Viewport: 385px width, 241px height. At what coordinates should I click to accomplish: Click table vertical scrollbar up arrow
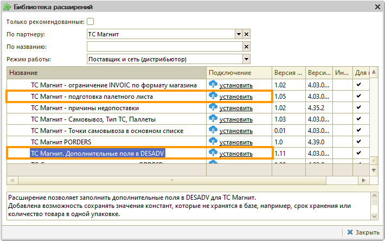(374, 72)
